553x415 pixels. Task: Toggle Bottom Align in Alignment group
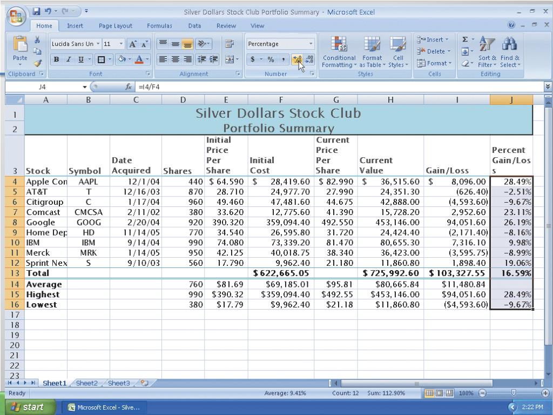coord(187,43)
